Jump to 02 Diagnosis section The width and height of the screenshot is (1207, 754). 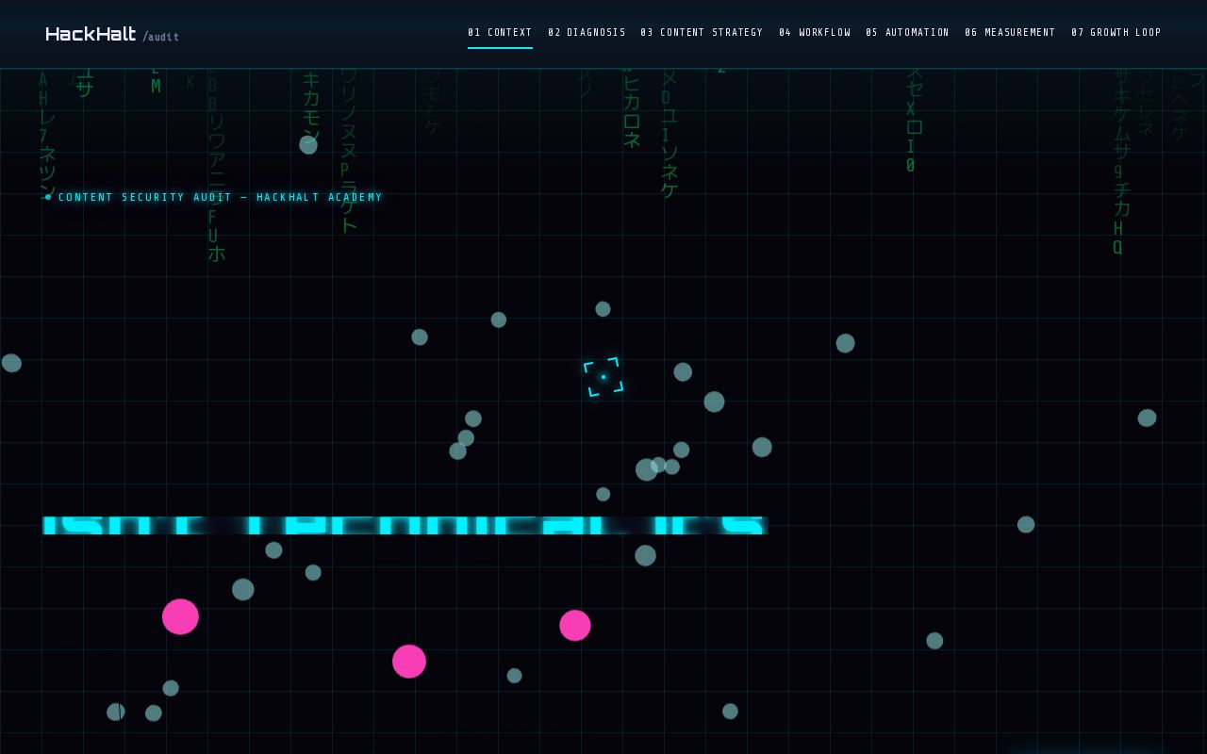pos(587,32)
